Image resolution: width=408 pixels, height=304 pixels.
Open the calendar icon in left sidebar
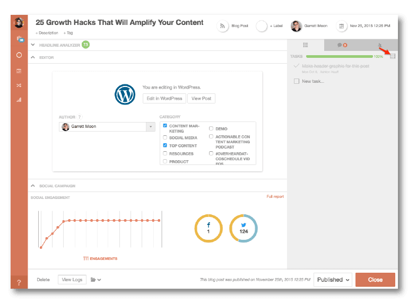coord(19,71)
